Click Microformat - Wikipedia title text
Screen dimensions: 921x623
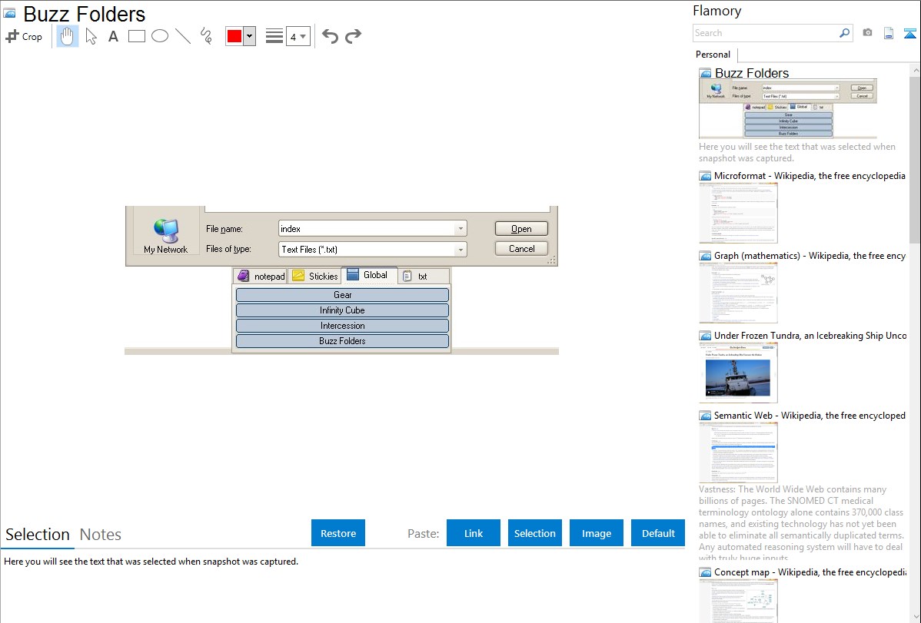click(x=810, y=176)
